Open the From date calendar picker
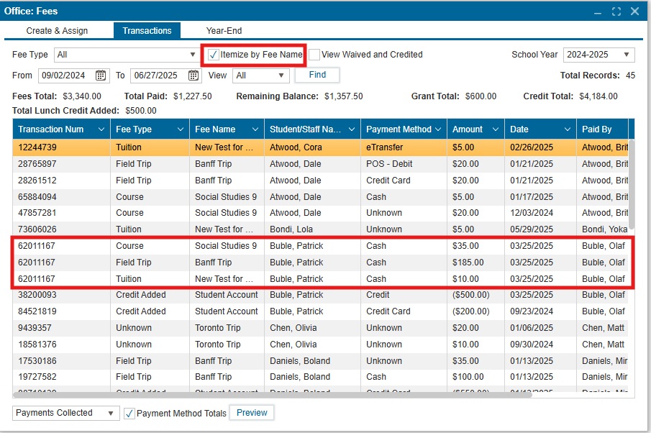The width and height of the screenshot is (651, 433). tap(101, 76)
